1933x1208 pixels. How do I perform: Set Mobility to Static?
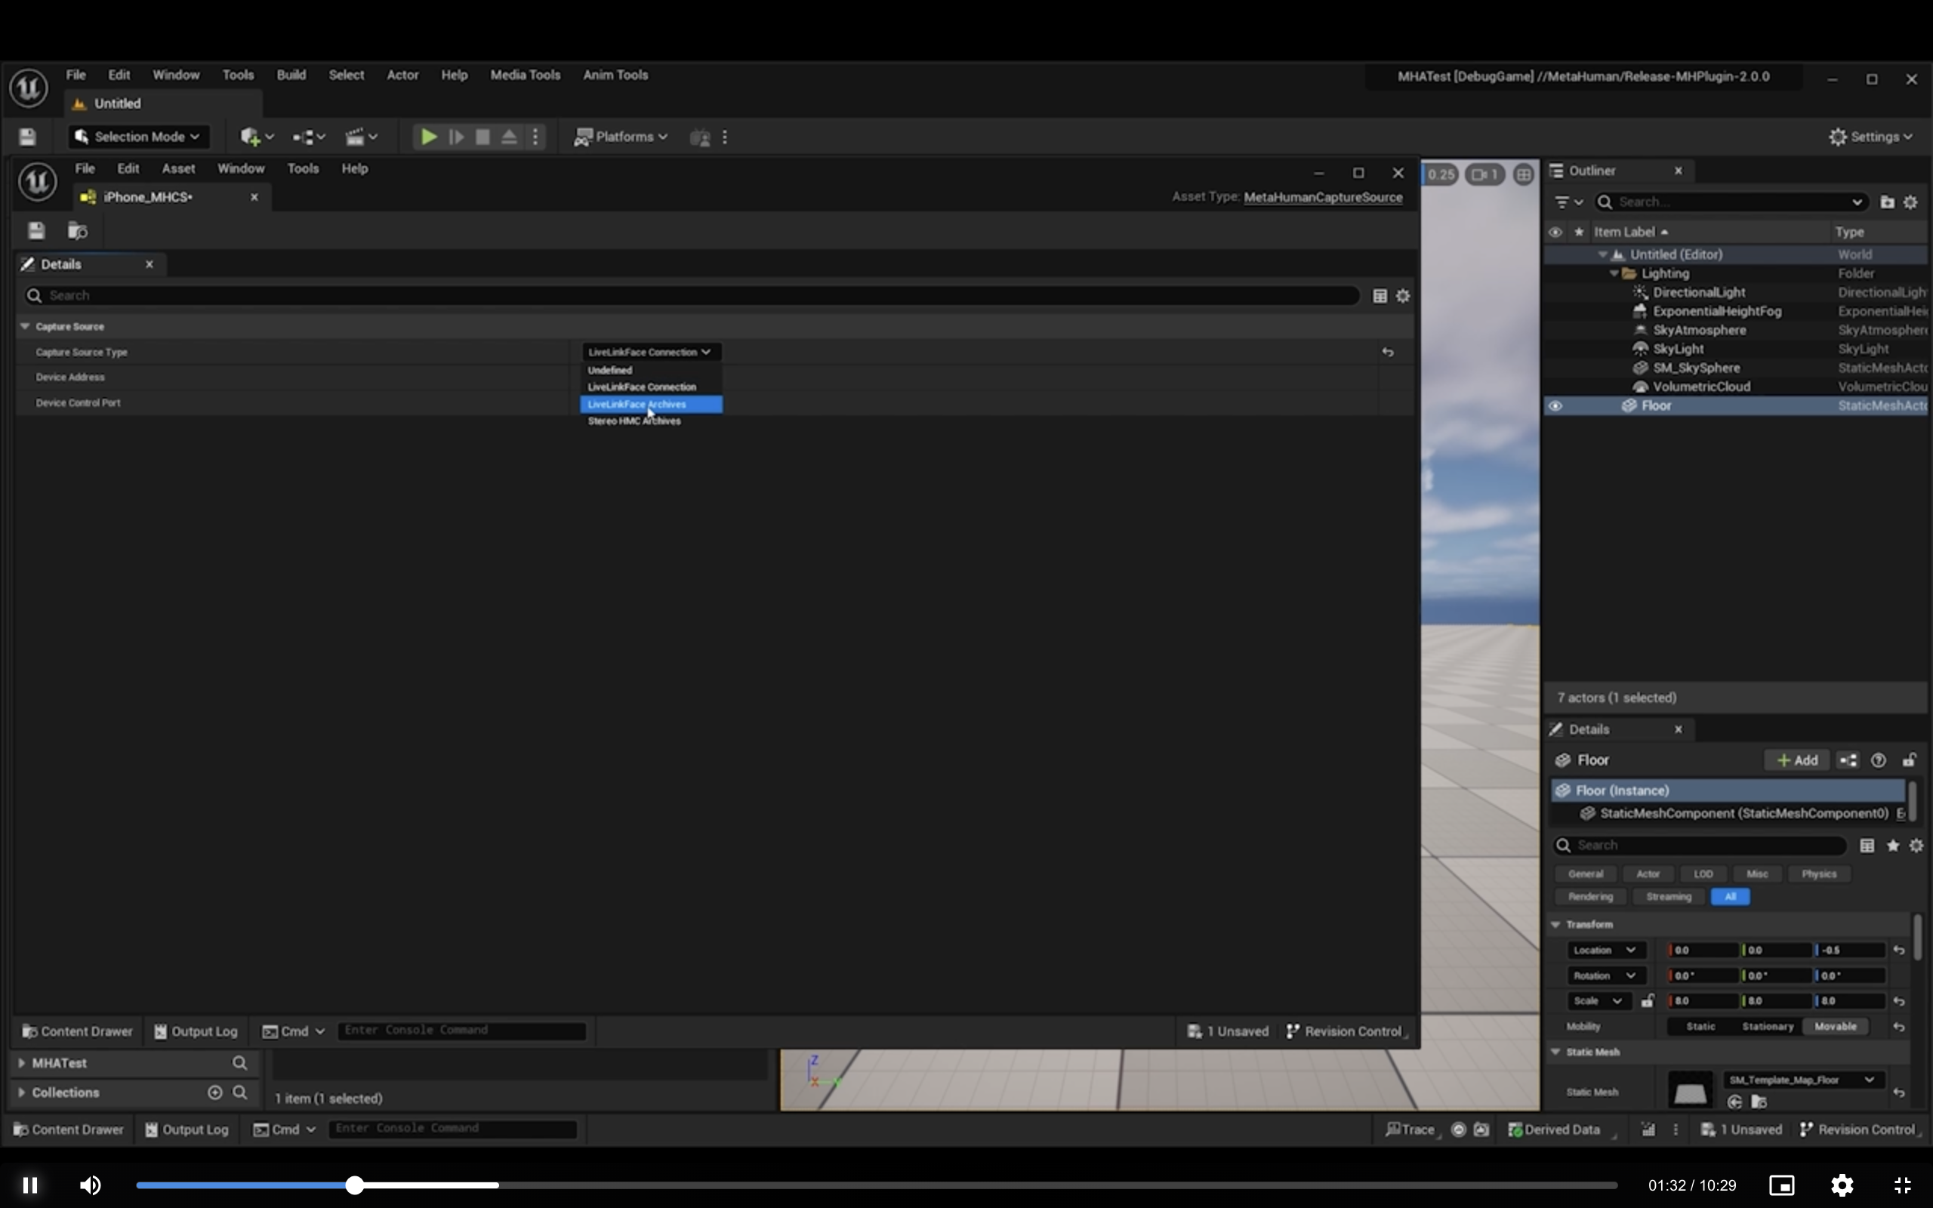(x=1700, y=1027)
